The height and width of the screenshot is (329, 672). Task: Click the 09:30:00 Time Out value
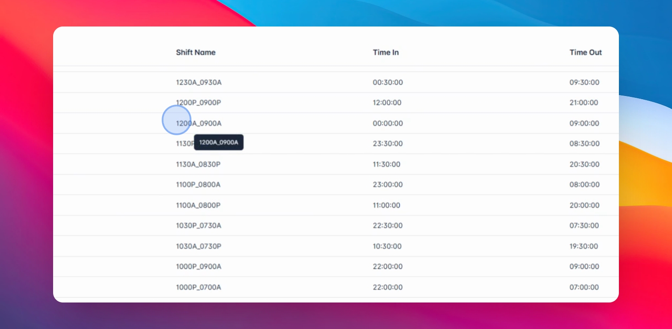[584, 83]
